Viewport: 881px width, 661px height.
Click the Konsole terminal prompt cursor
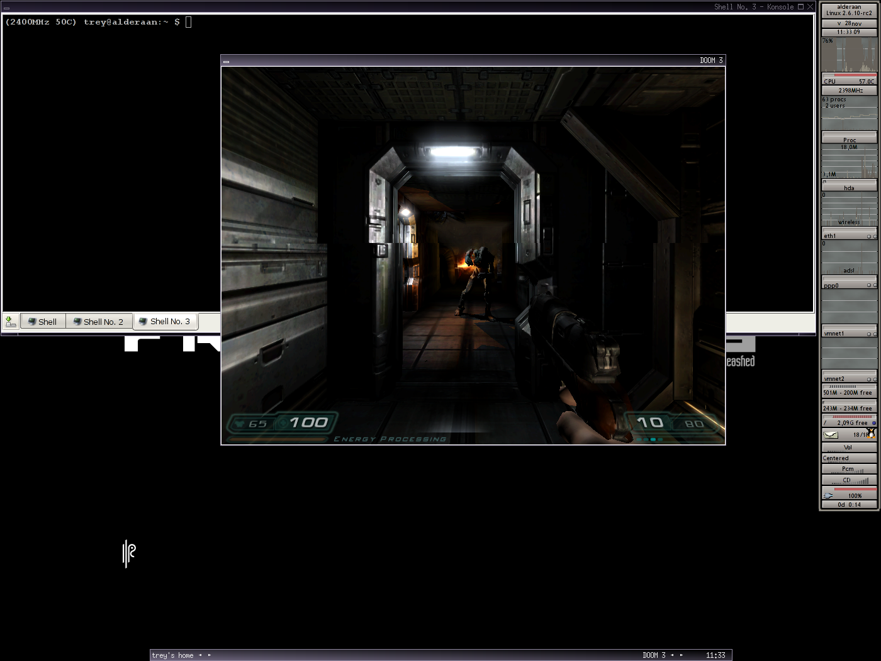click(188, 22)
